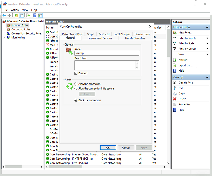
Task: Click Help icon under Core Op section
Action: click(174, 110)
